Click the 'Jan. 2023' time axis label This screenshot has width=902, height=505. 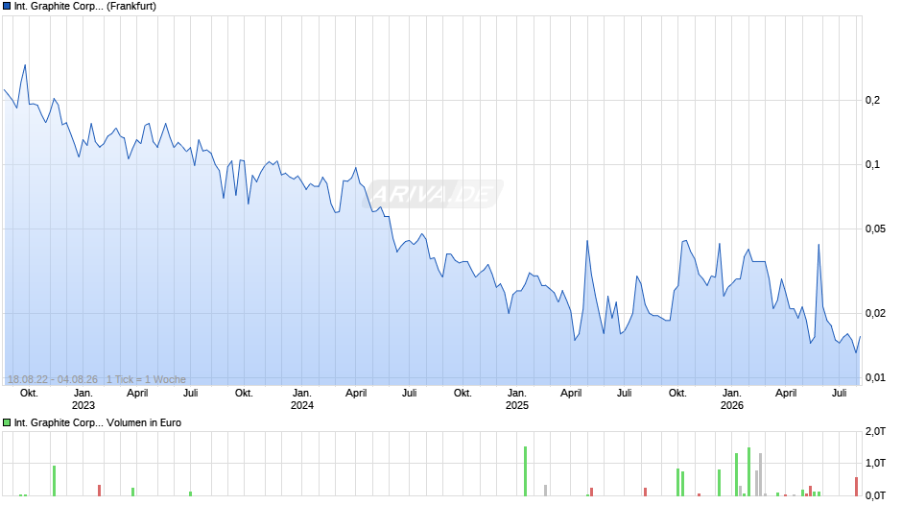coord(83,399)
